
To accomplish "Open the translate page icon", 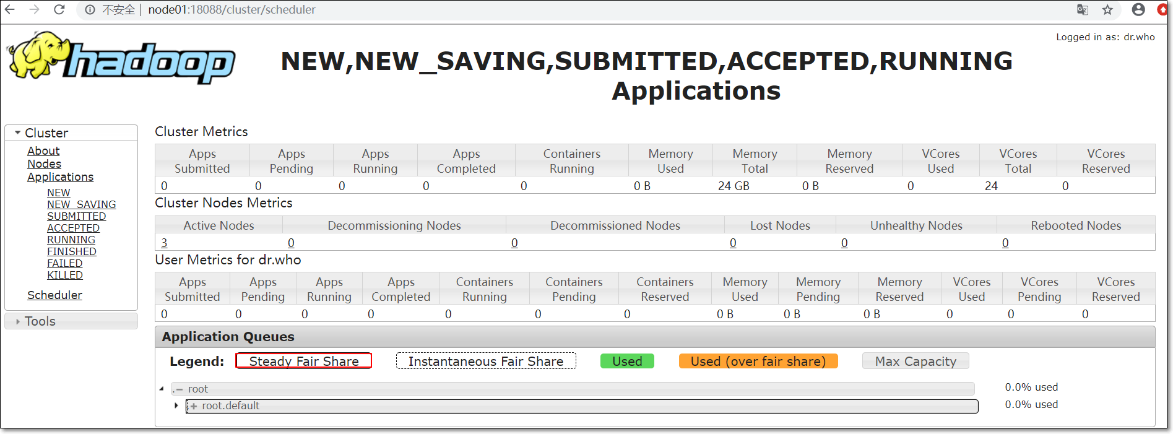I will 1083,9.
